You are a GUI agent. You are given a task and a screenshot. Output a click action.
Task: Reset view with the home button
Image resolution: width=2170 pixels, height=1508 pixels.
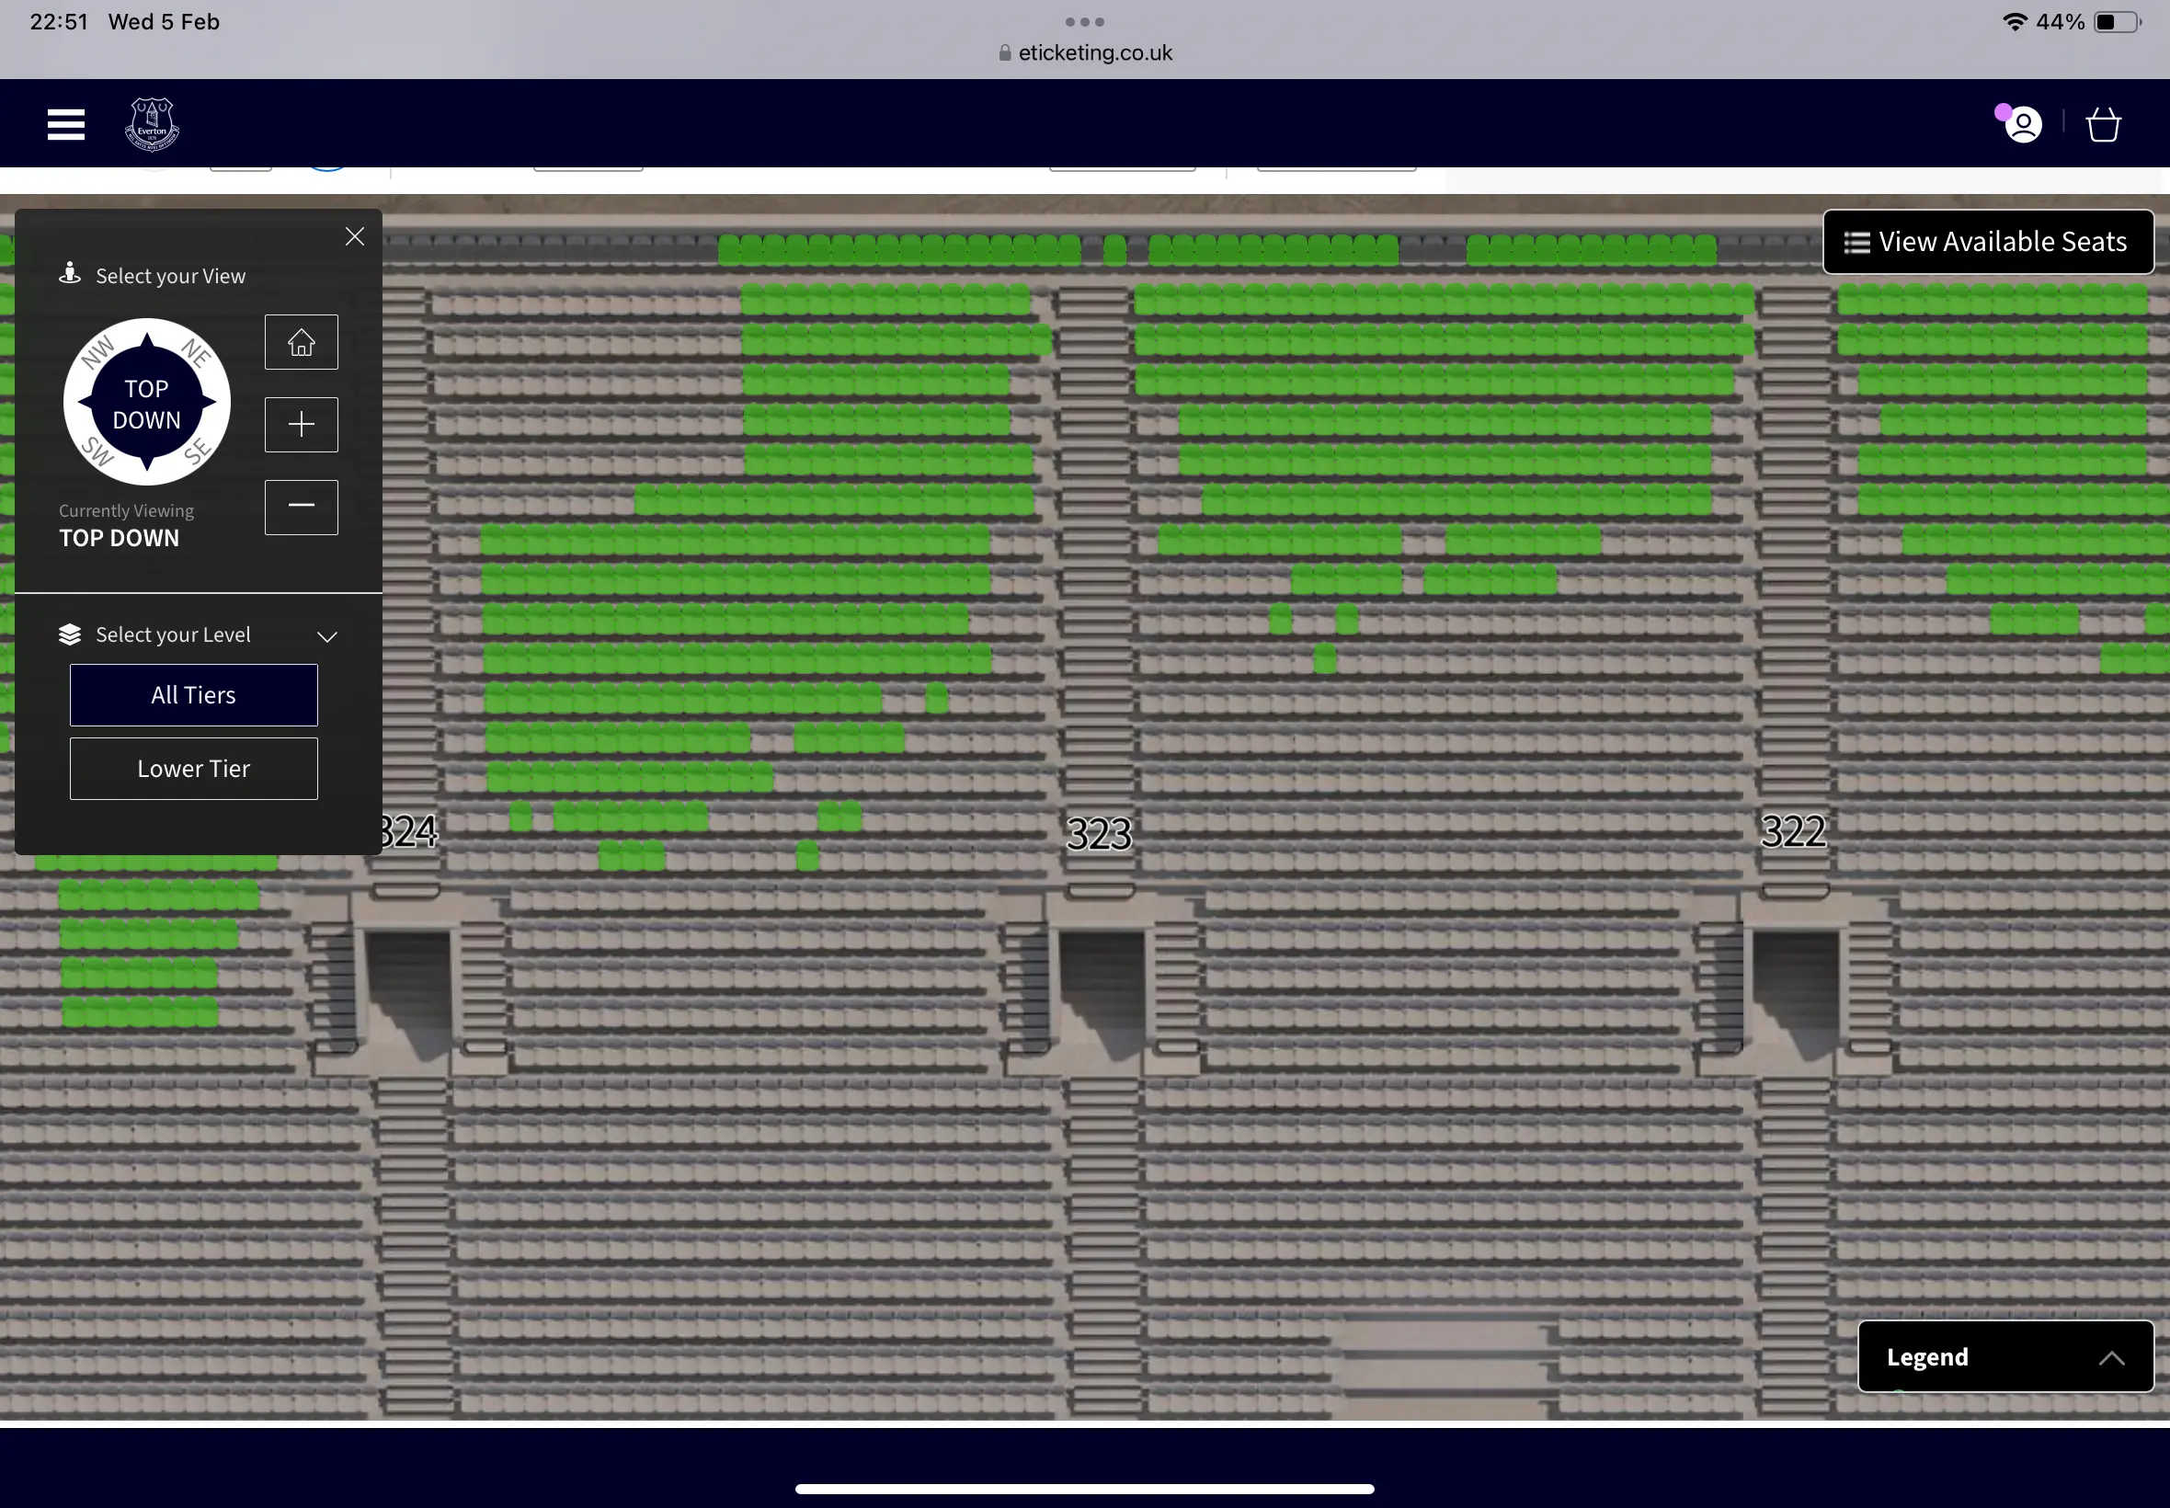coord(302,342)
